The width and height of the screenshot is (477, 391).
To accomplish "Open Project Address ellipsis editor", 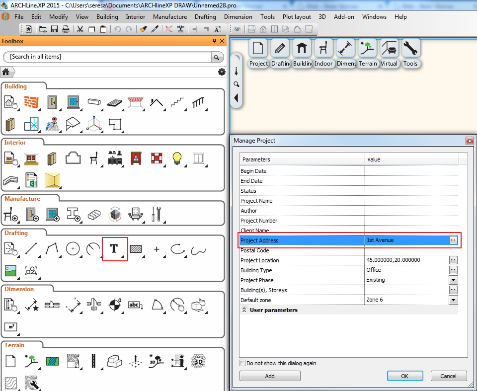I will coord(453,240).
